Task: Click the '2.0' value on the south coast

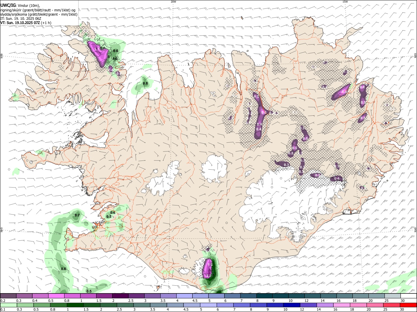Action: (x=209, y=276)
